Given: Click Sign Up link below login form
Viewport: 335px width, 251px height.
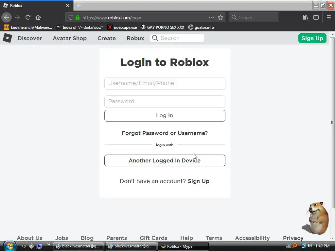Looking at the screenshot, I should tap(199, 181).
